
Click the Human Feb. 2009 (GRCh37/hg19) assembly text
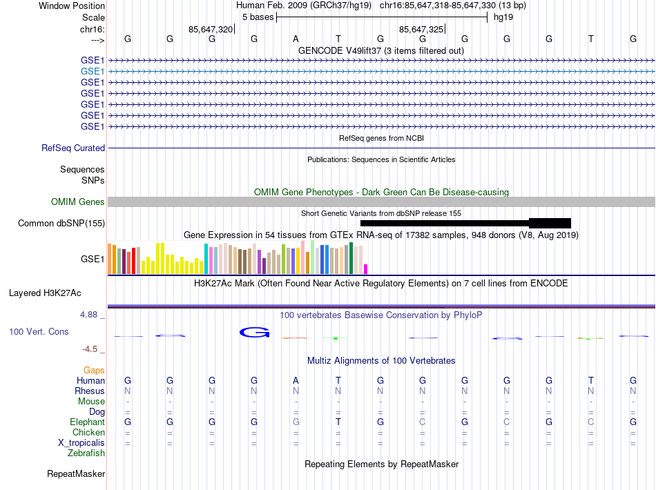303,6
